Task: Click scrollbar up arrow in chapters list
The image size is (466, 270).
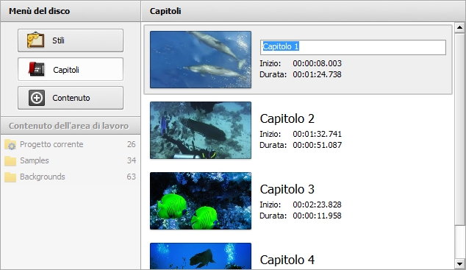Action: pyautogui.click(x=459, y=28)
